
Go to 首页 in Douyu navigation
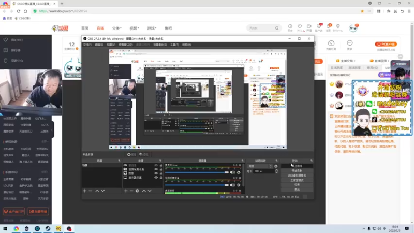[x=85, y=28]
